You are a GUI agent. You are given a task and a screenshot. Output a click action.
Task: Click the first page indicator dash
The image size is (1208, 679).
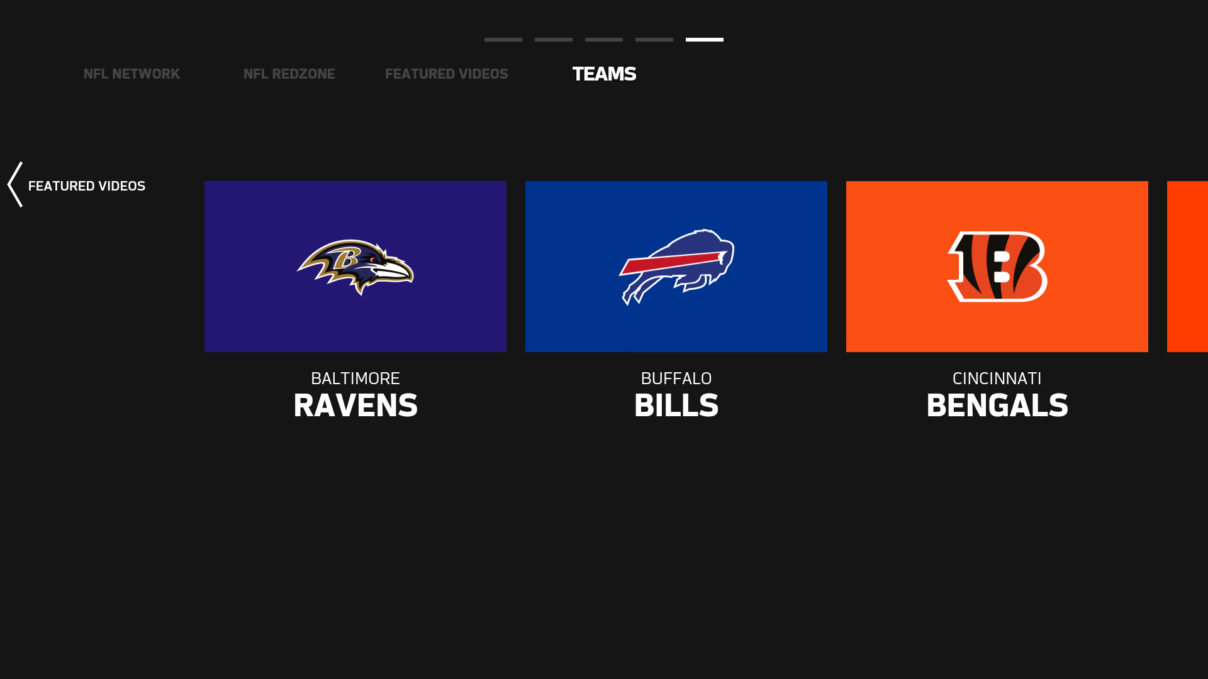pyautogui.click(x=503, y=40)
